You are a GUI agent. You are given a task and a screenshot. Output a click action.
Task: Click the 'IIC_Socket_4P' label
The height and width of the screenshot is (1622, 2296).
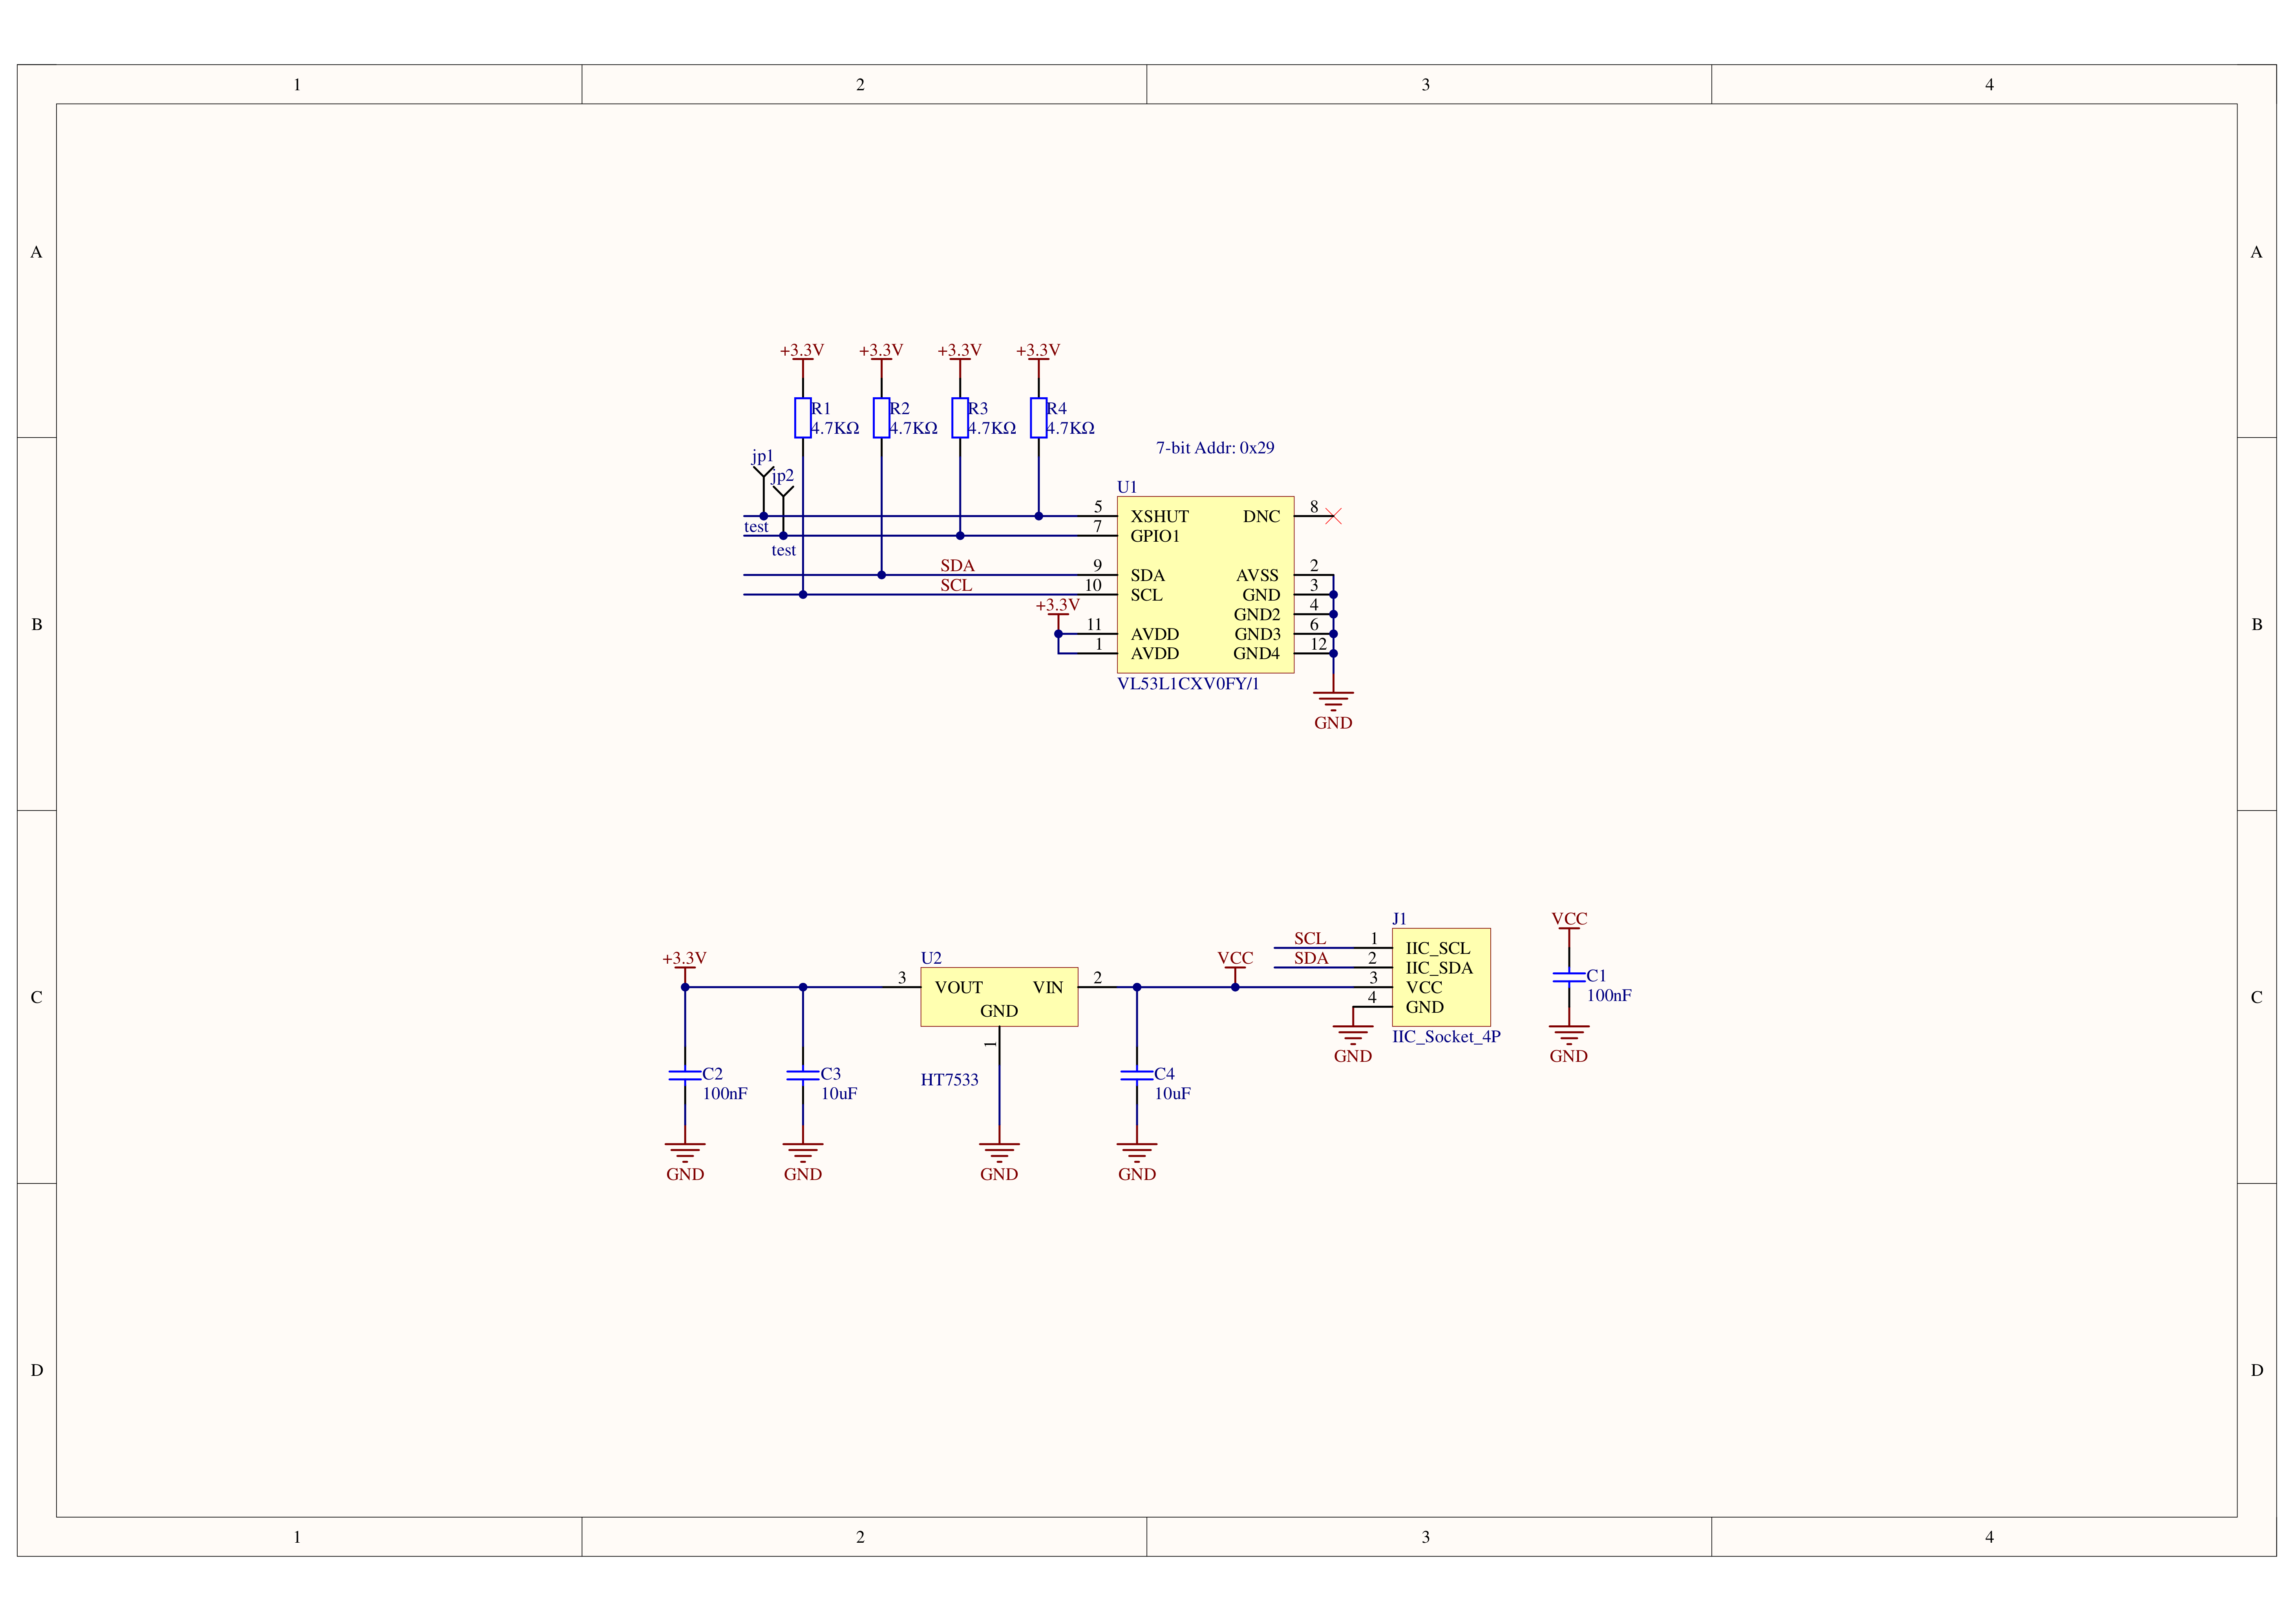pos(1446,1037)
